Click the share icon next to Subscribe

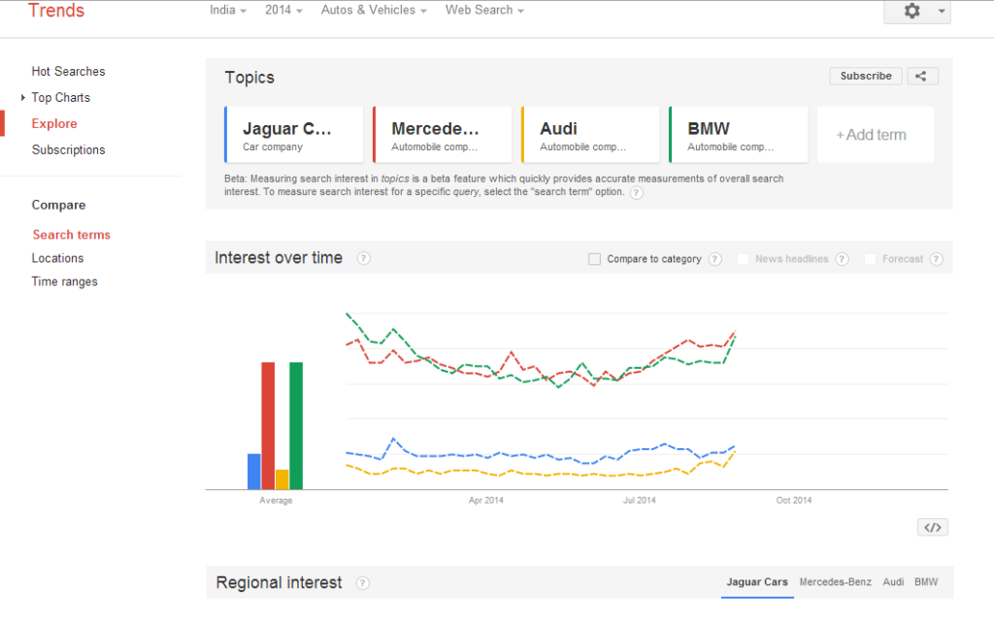(x=922, y=77)
